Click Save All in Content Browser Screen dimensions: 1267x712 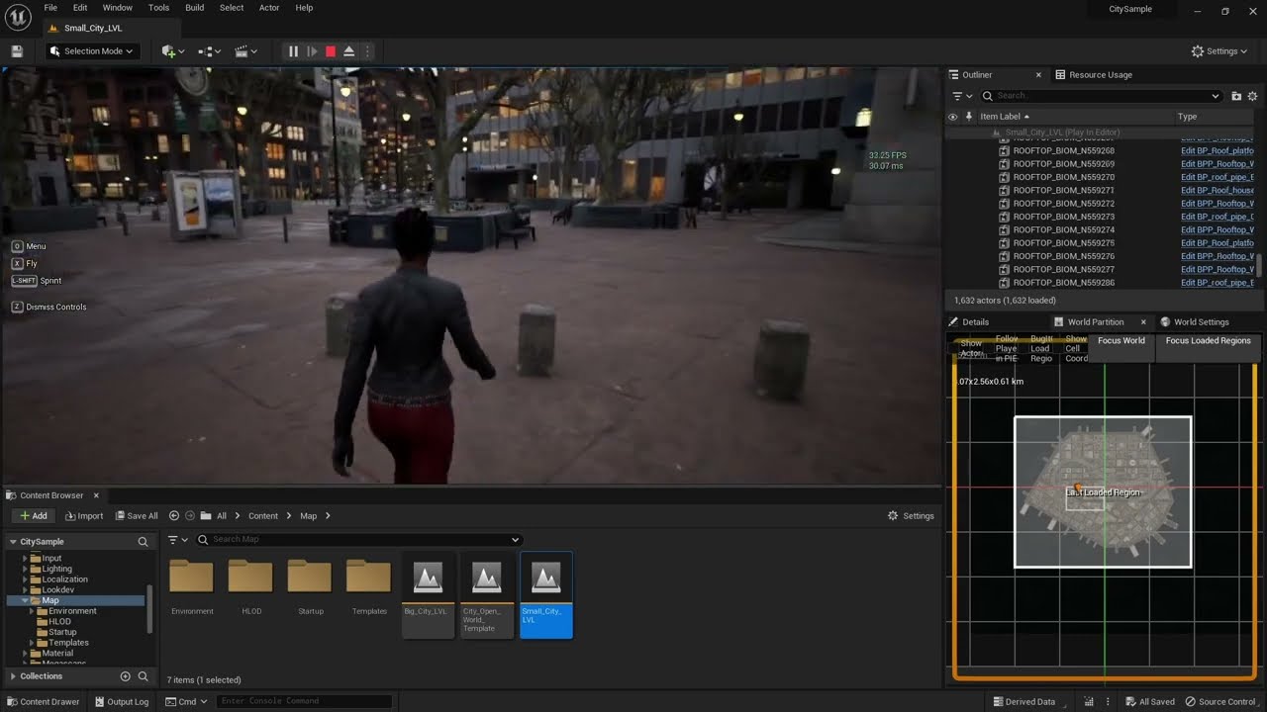click(136, 516)
